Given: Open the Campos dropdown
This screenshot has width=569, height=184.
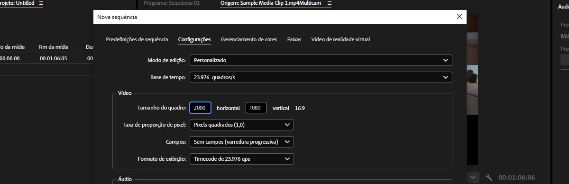Looking at the screenshot, I should (242, 142).
